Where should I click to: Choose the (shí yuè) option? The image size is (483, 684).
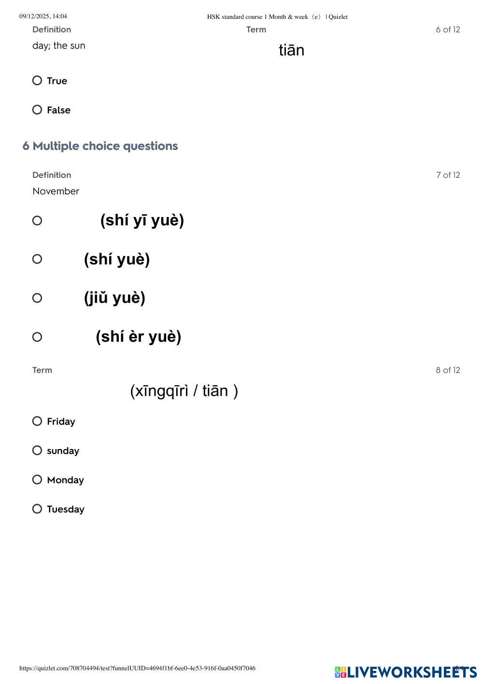[x=37, y=259]
